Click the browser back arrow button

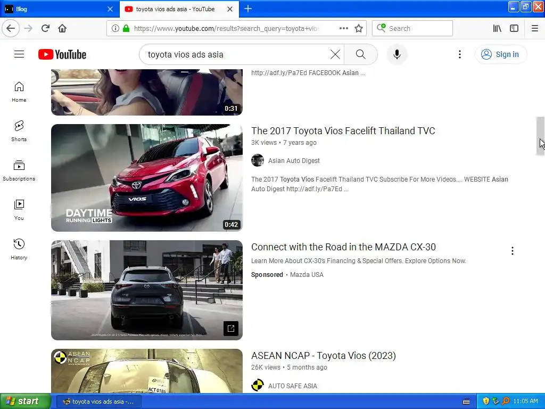pos(11,28)
